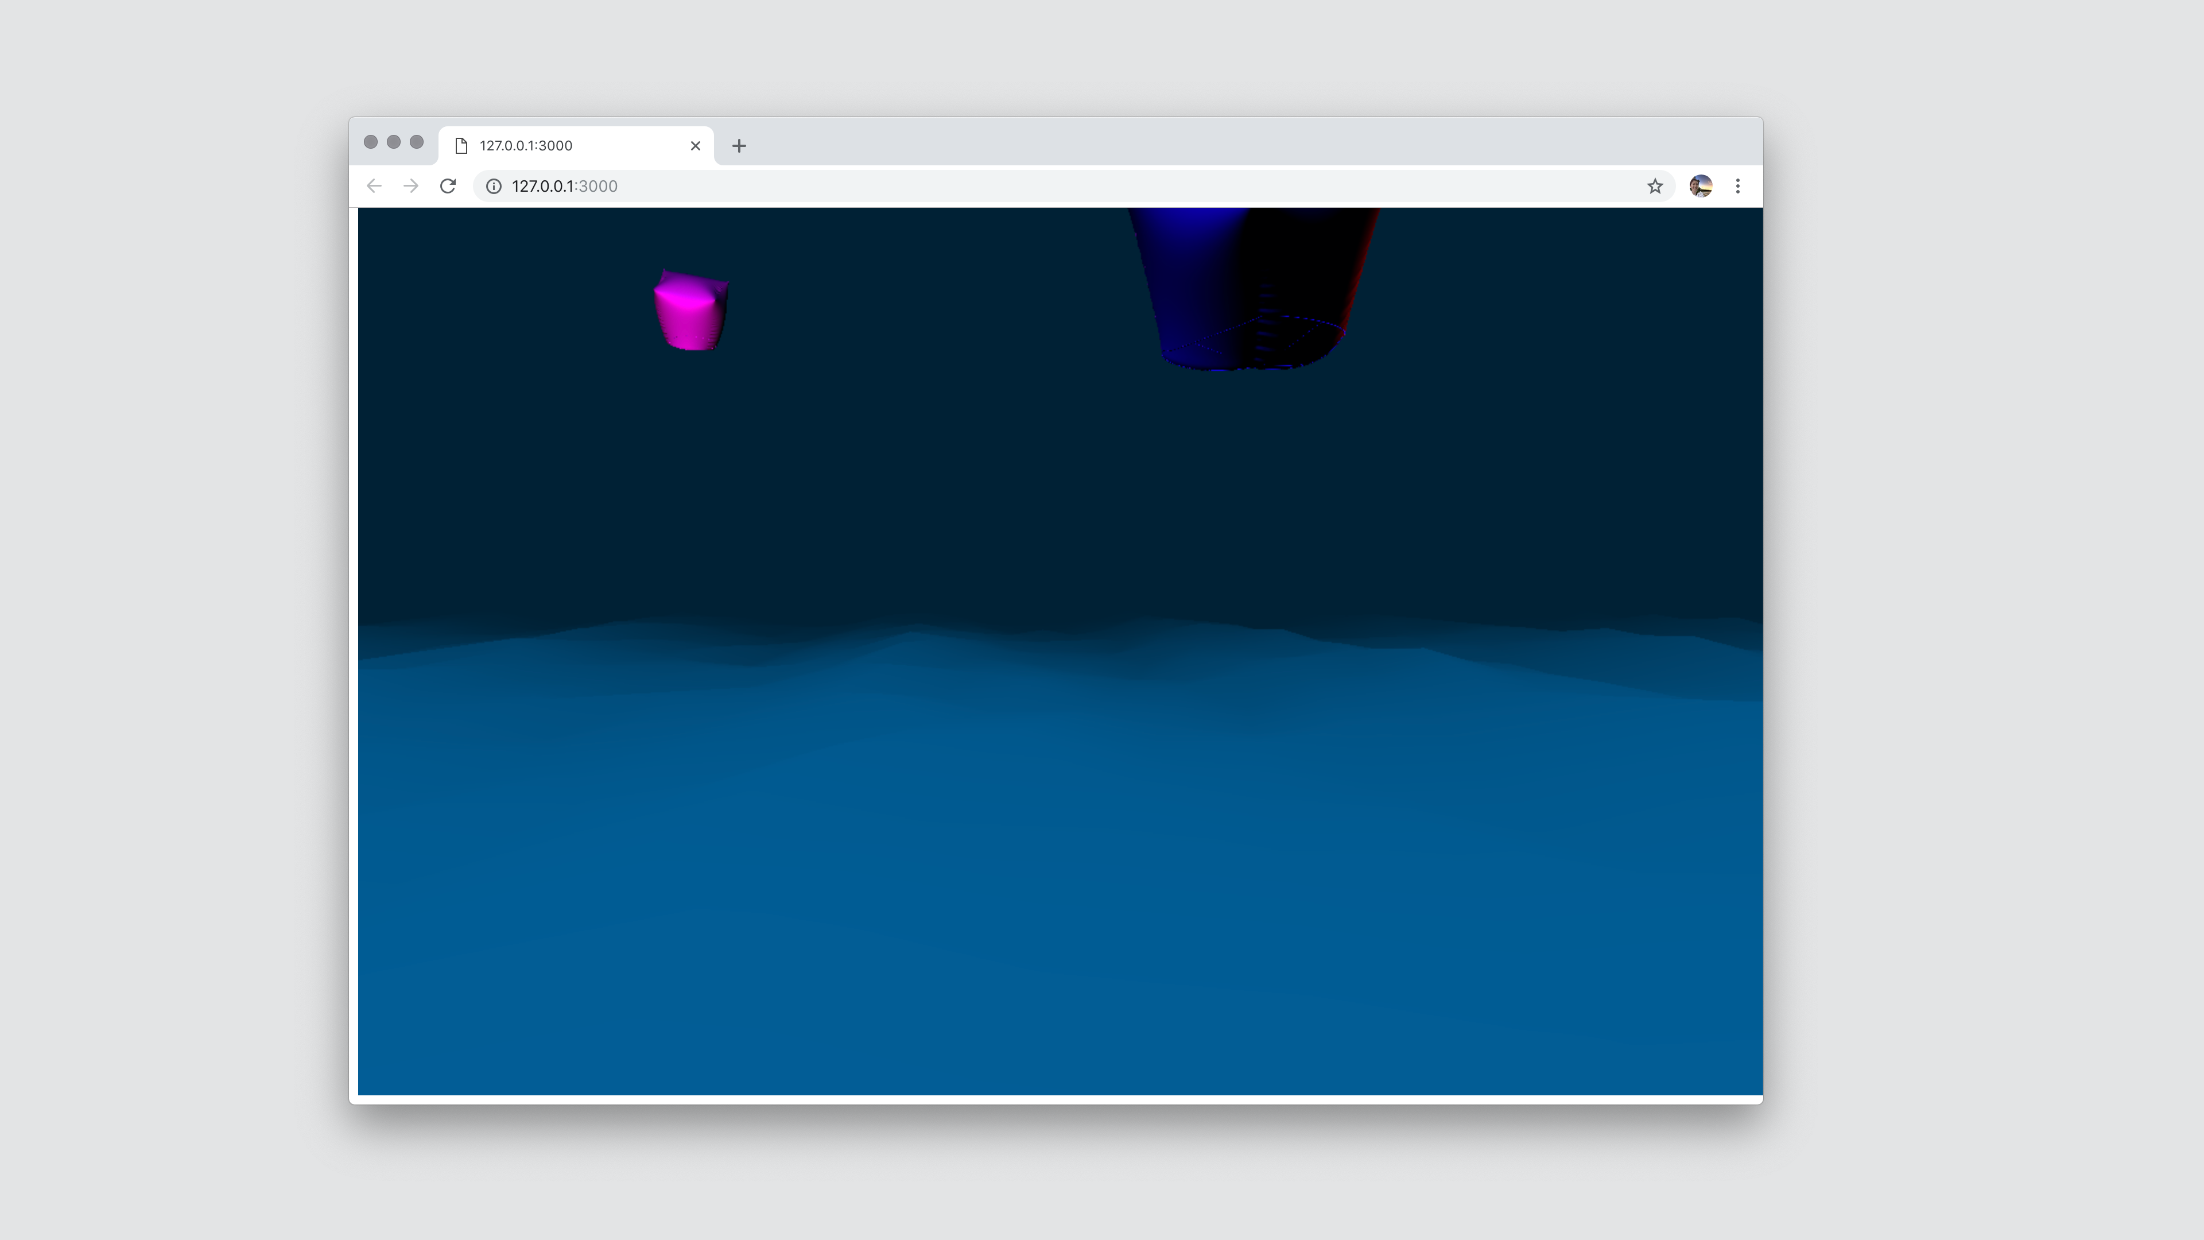Viewport: 2204px width, 1240px height.
Task: Open the Chrome three-dot menu
Action: tap(1738, 185)
